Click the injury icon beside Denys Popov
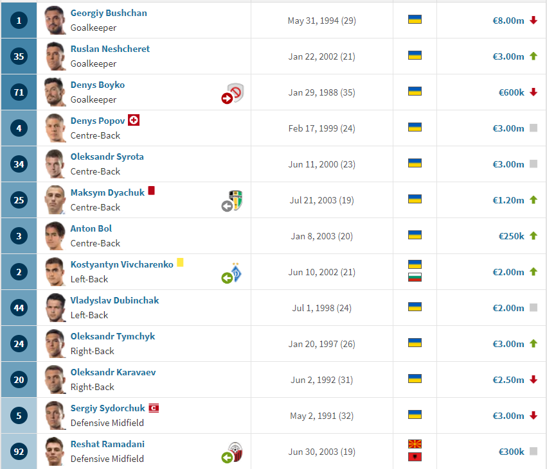Screen dimensions: 547x469 click(134, 121)
